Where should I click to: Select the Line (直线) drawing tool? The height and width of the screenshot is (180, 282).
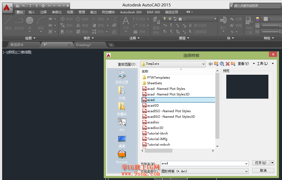8,23
